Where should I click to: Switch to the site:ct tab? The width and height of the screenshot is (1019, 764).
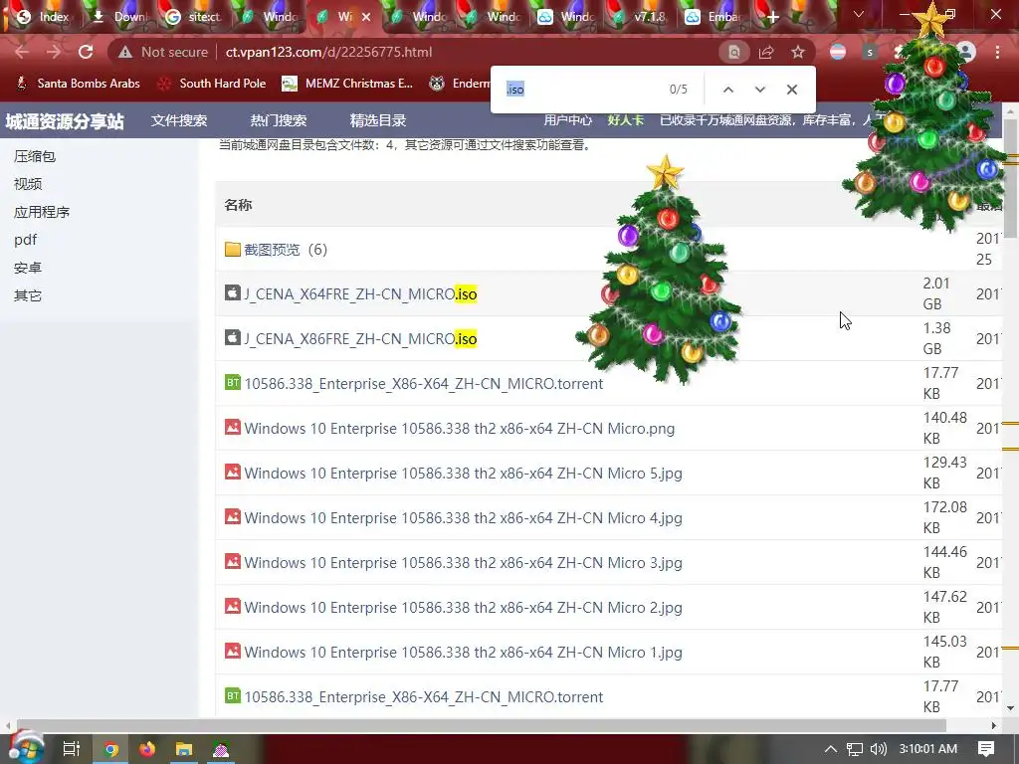[x=194, y=17]
